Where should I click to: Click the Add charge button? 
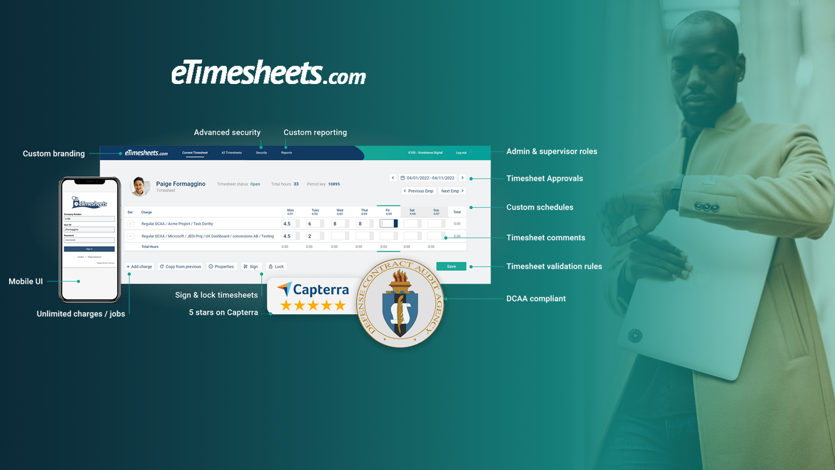point(139,266)
